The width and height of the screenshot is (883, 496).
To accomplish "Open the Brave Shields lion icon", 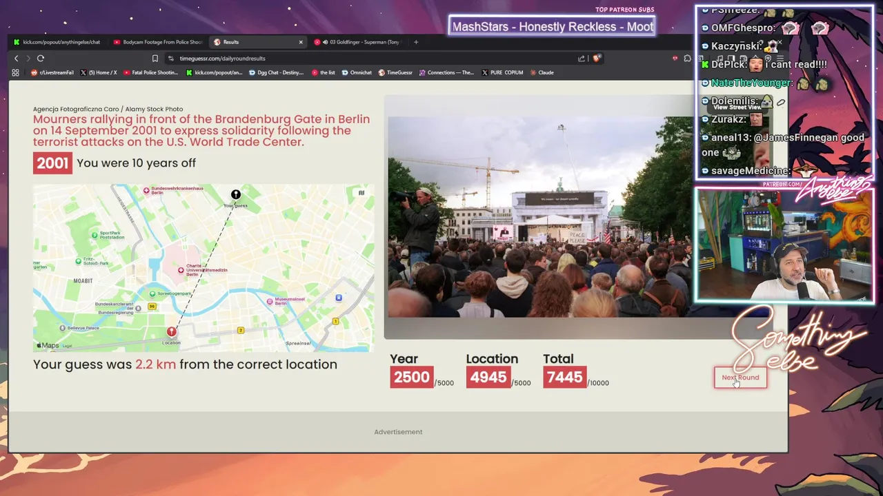I will click(596, 59).
